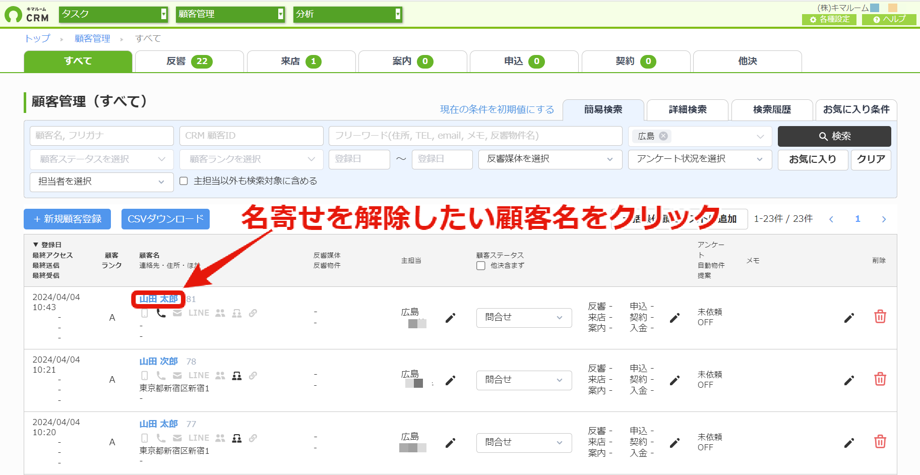Open the 分析 dropdown menu
The width and height of the screenshot is (920, 475).
click(347, 14)
